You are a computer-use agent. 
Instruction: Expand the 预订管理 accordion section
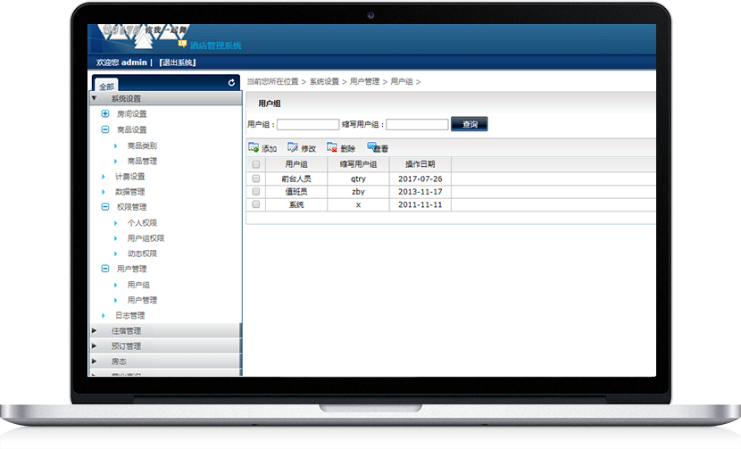tap(95, 346)
